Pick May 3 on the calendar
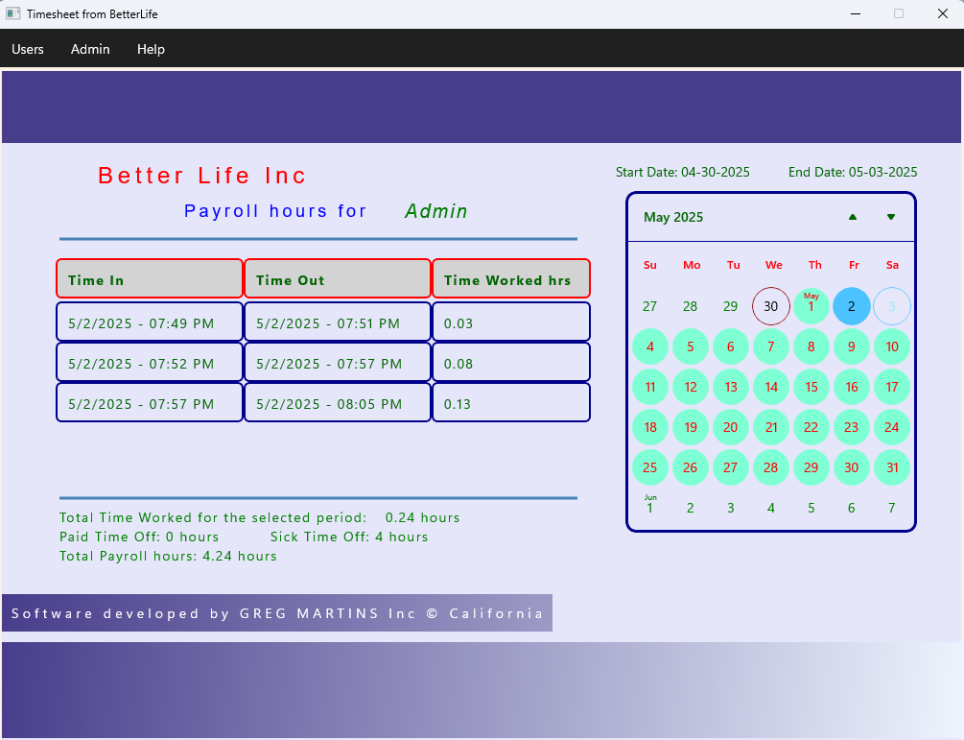 (x=892, y=306)
